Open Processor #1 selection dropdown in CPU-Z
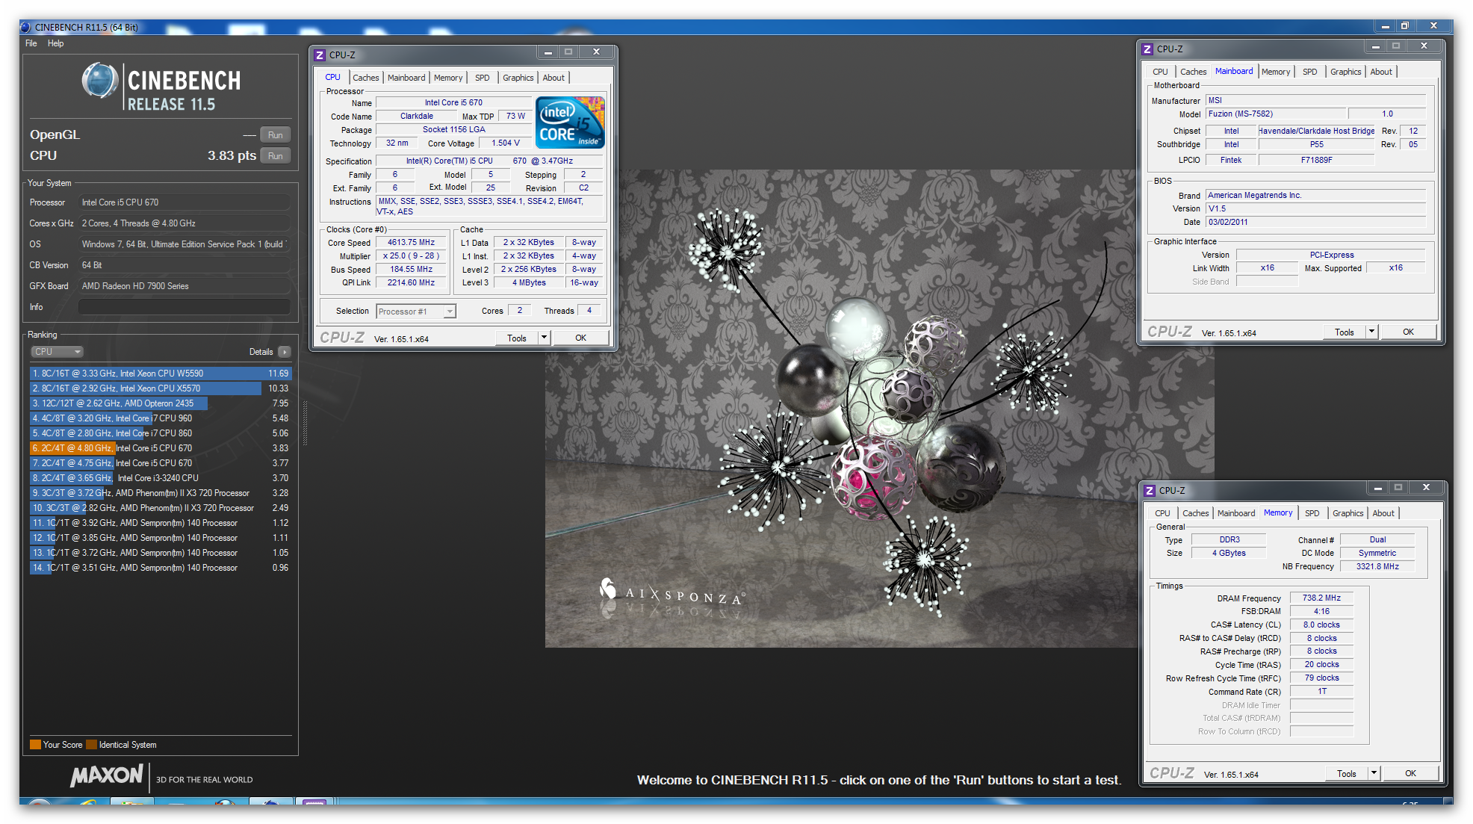 coord(416,312)
